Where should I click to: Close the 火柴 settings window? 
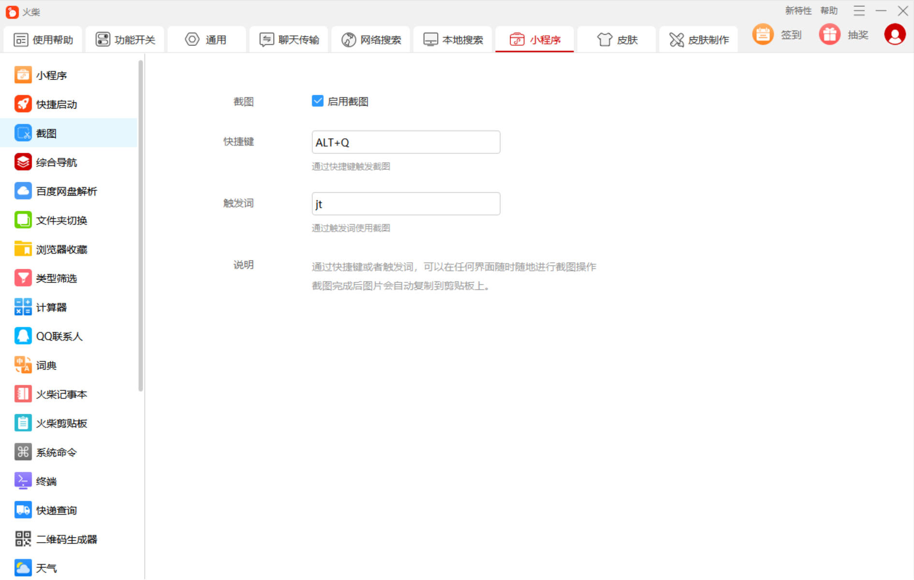pos(902,11)
